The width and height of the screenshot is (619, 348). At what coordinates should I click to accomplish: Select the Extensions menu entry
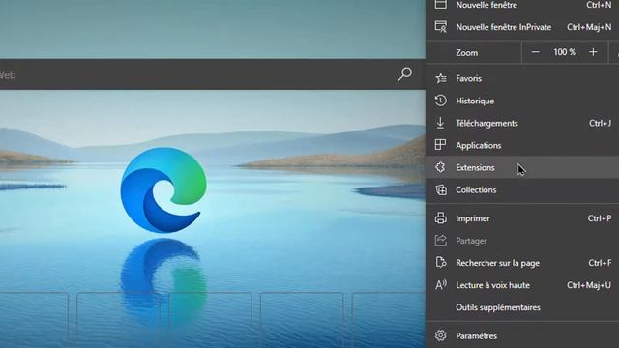click(522, 167)
